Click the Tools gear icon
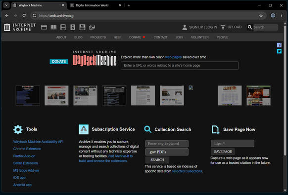This screenshot has width=288, height=195. click(x=18, y=129)
